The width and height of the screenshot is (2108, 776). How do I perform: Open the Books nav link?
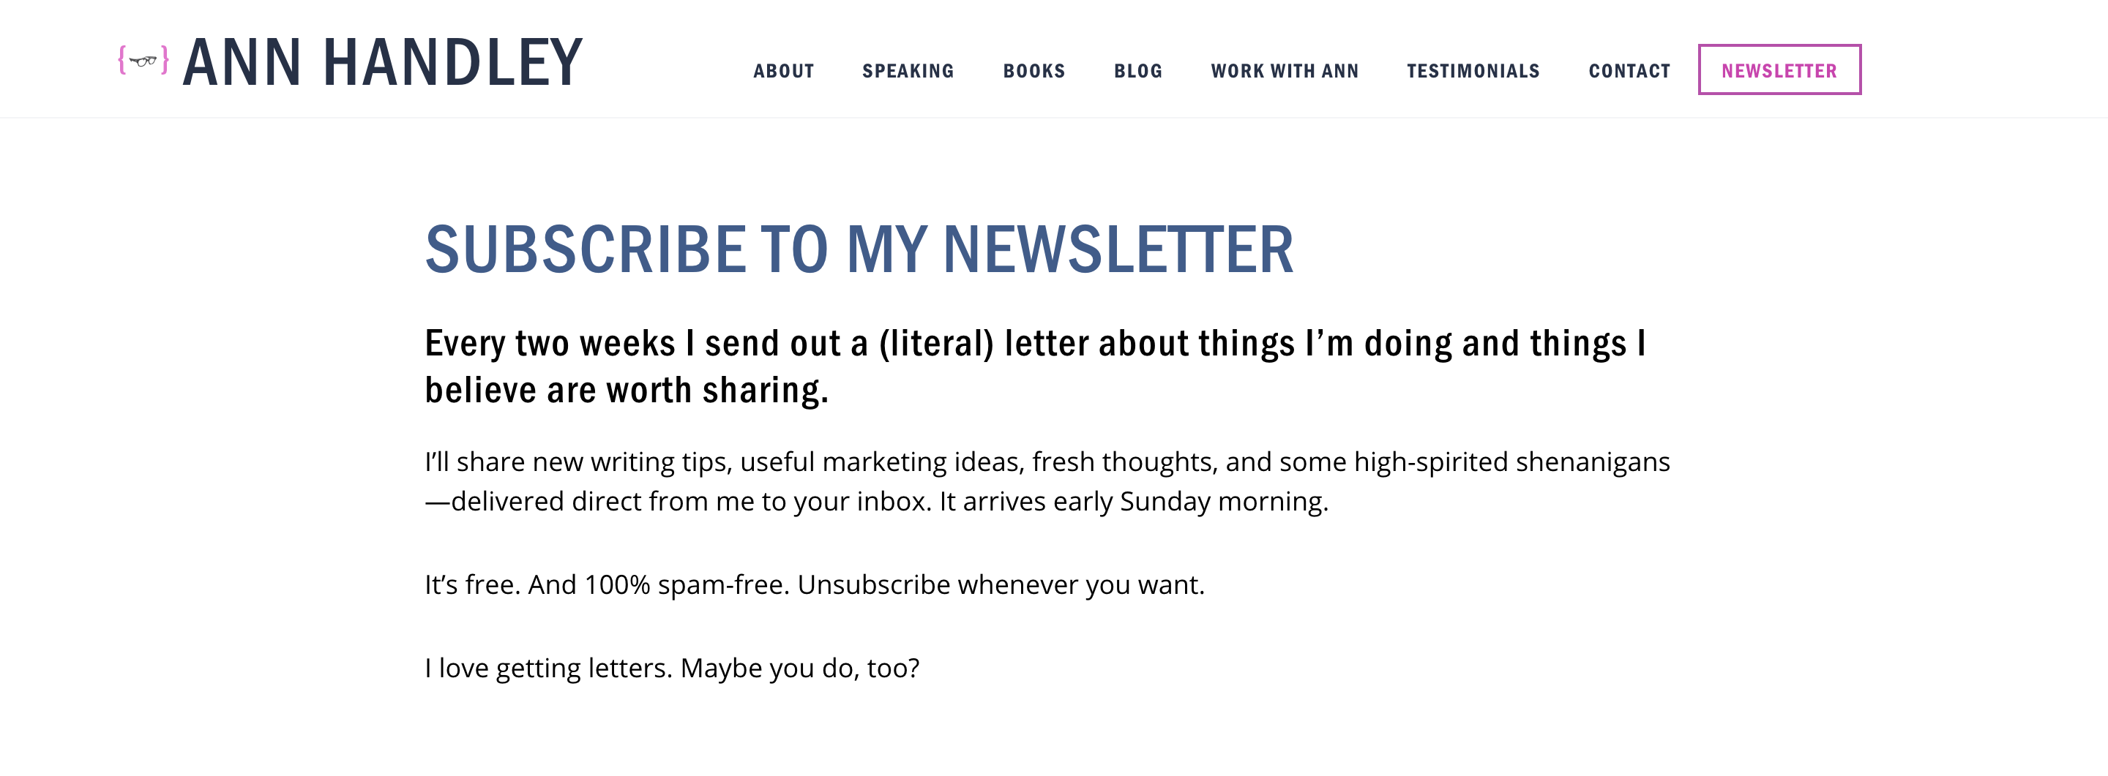pos(1034,71)
